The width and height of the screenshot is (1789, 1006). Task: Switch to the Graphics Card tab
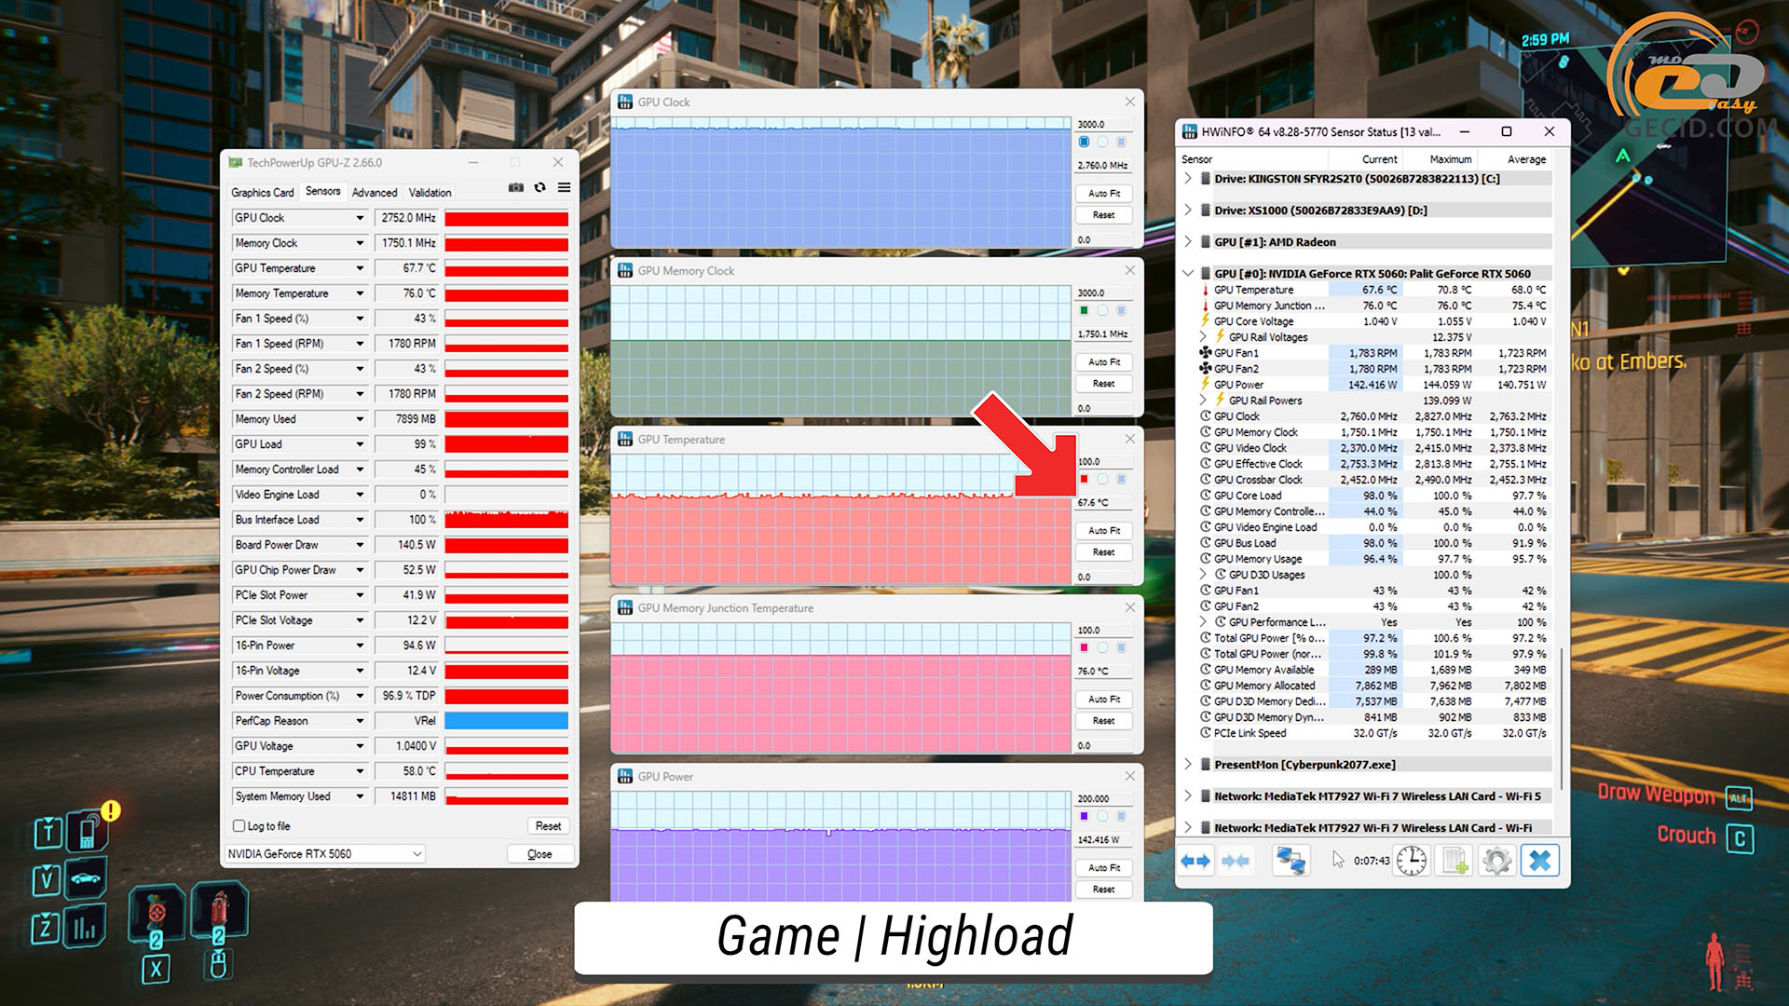tap(262, 193)
